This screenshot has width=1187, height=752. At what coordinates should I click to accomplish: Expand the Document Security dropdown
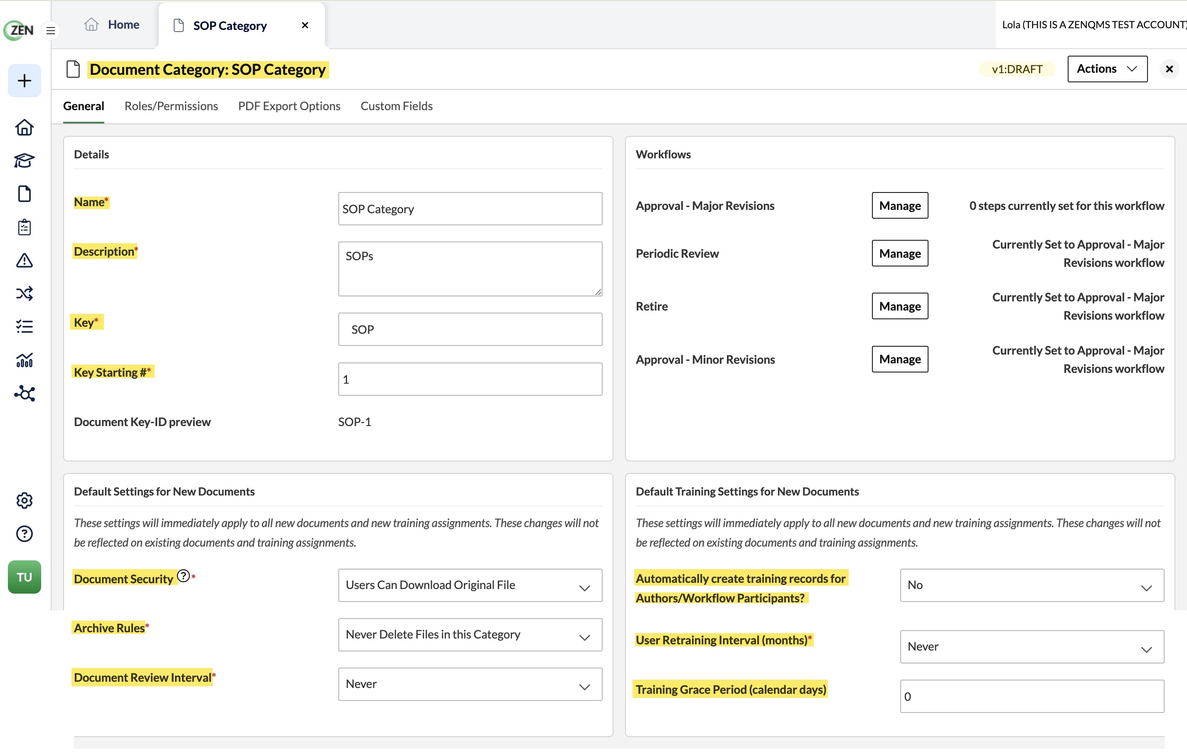click(470, 585)
